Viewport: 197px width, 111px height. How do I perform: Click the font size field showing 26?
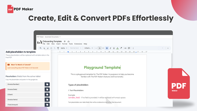pos(99,48)
